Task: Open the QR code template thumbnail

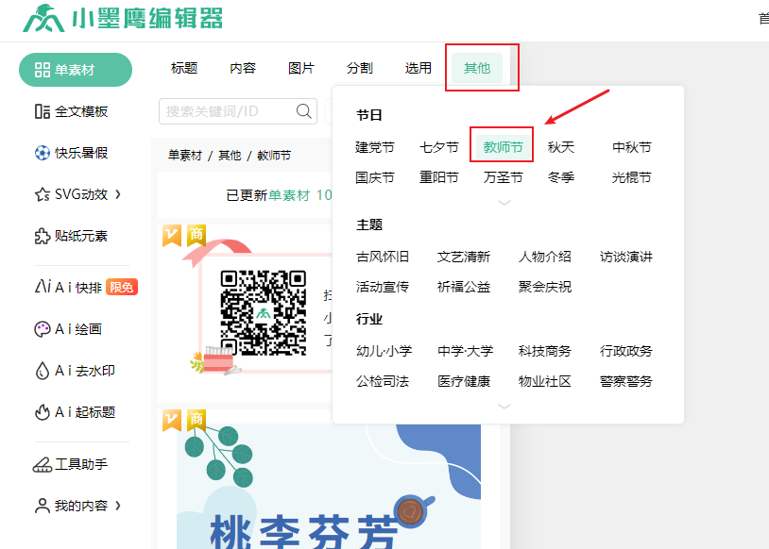Action: 247,313
